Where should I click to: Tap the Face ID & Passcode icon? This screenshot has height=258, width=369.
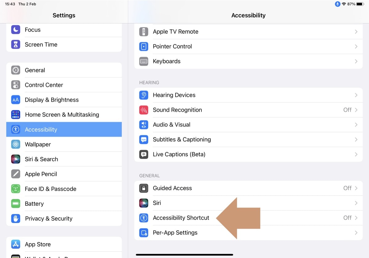tap(16, 189)
